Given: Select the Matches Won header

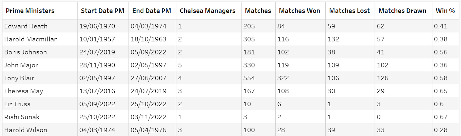Looking at the screenshot, I should point(299,11).
